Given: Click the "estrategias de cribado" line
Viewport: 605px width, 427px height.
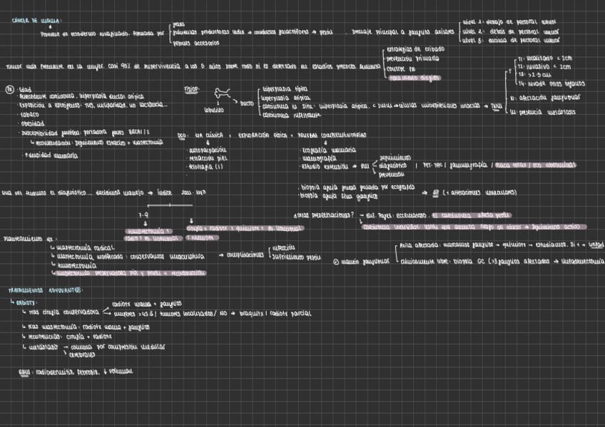Looking at the screenshot, I should [415, 50].
